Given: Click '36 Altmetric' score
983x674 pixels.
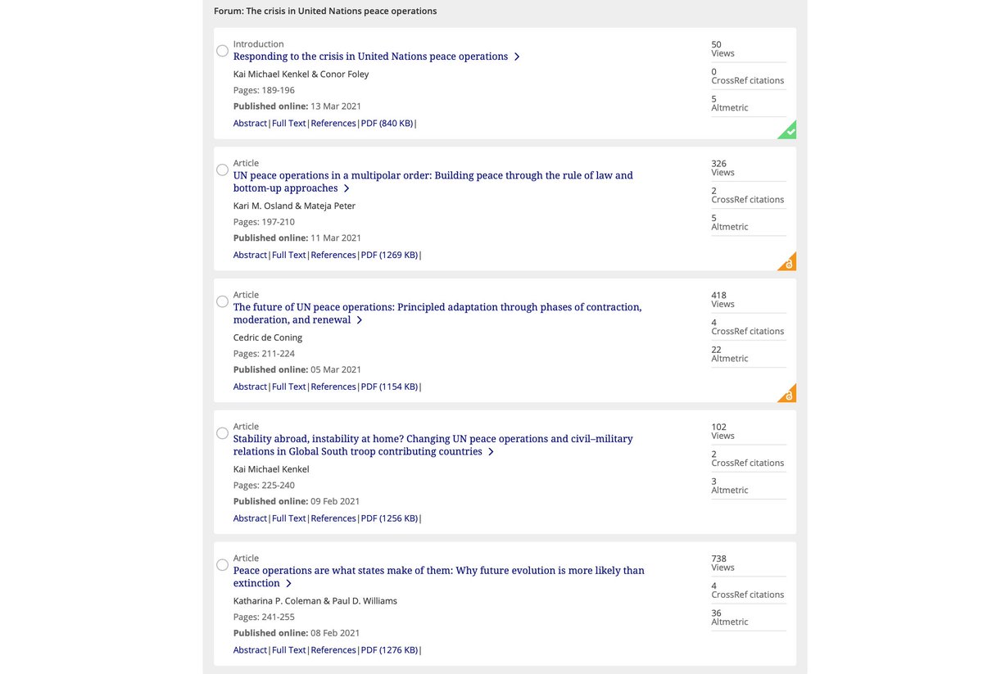Looking at the screenshot, I should (730, 617).
